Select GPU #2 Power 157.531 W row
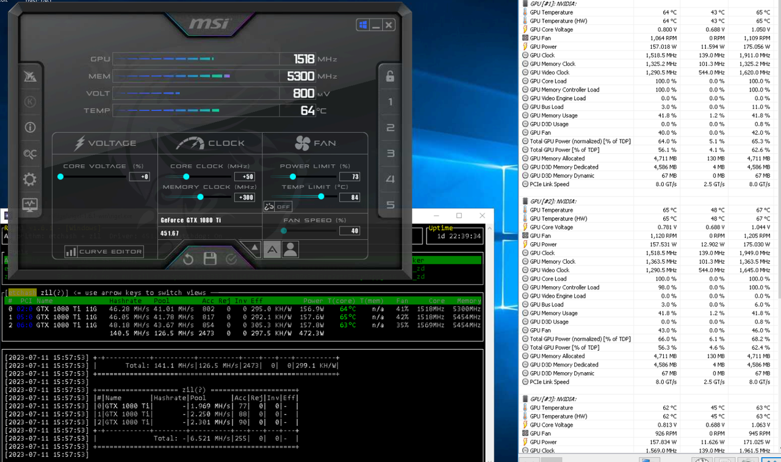This screenshot has width=781, height=462. tap(650, 244)
